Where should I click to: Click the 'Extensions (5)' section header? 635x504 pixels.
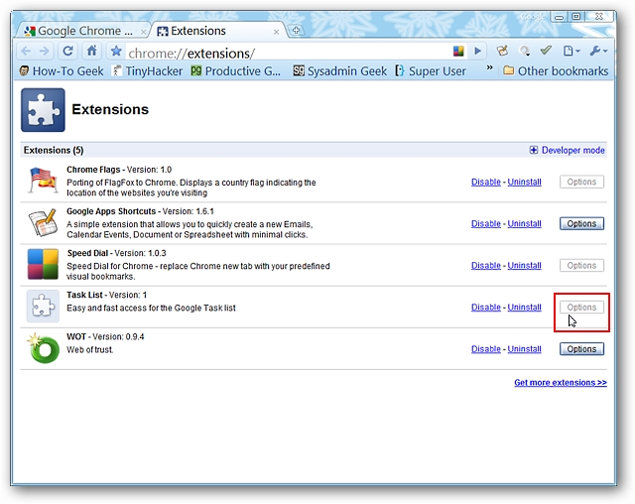54,150
